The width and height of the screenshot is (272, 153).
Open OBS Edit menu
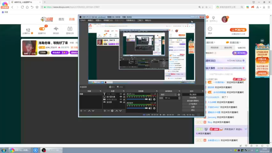coord(90,20)
